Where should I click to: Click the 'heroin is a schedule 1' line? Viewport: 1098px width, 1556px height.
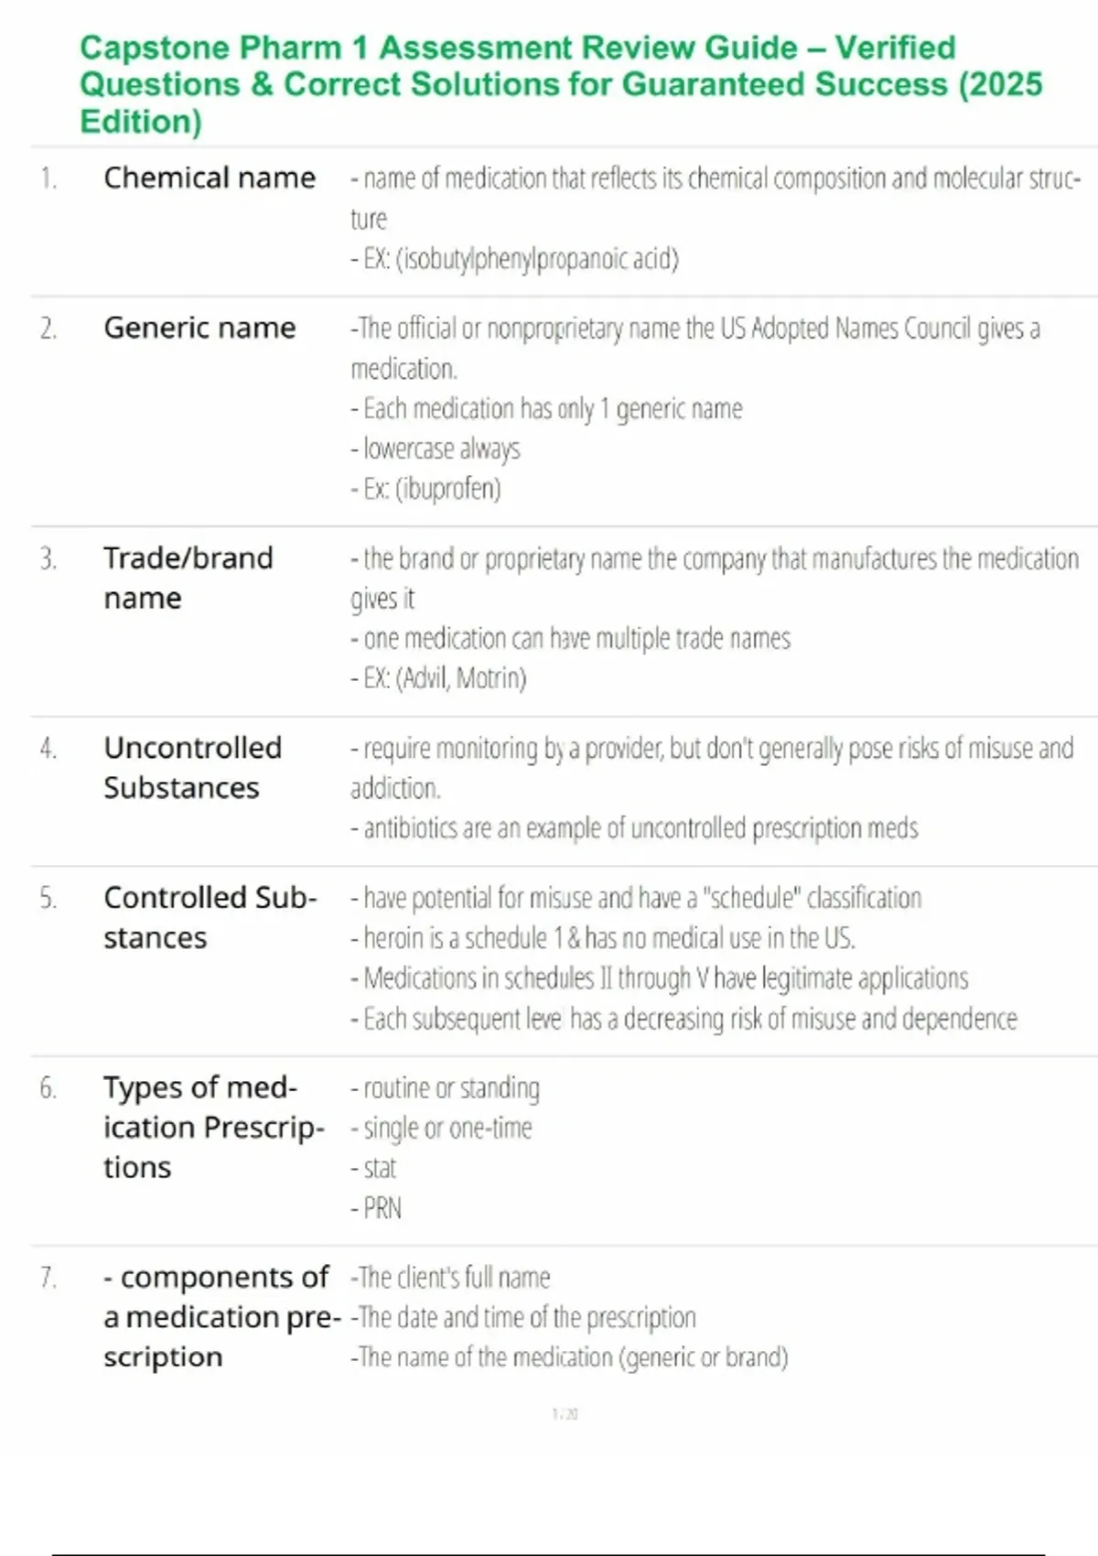pyautogui.click(x=604, y=938)
